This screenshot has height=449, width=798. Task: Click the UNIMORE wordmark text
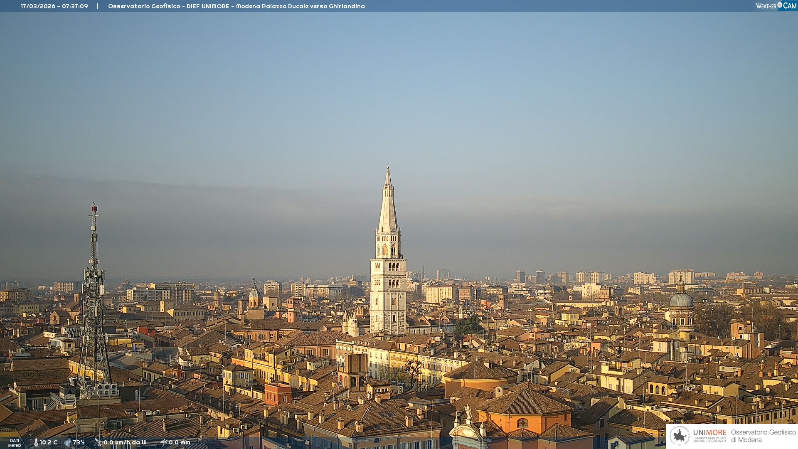(x=709, y=433)
